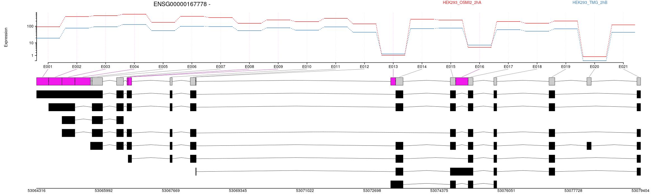Click exon label E004
Screen dimensions: 671x195
pos(134,67)
